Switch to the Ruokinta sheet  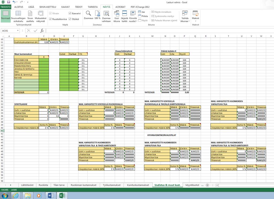[x=43, y=185]
